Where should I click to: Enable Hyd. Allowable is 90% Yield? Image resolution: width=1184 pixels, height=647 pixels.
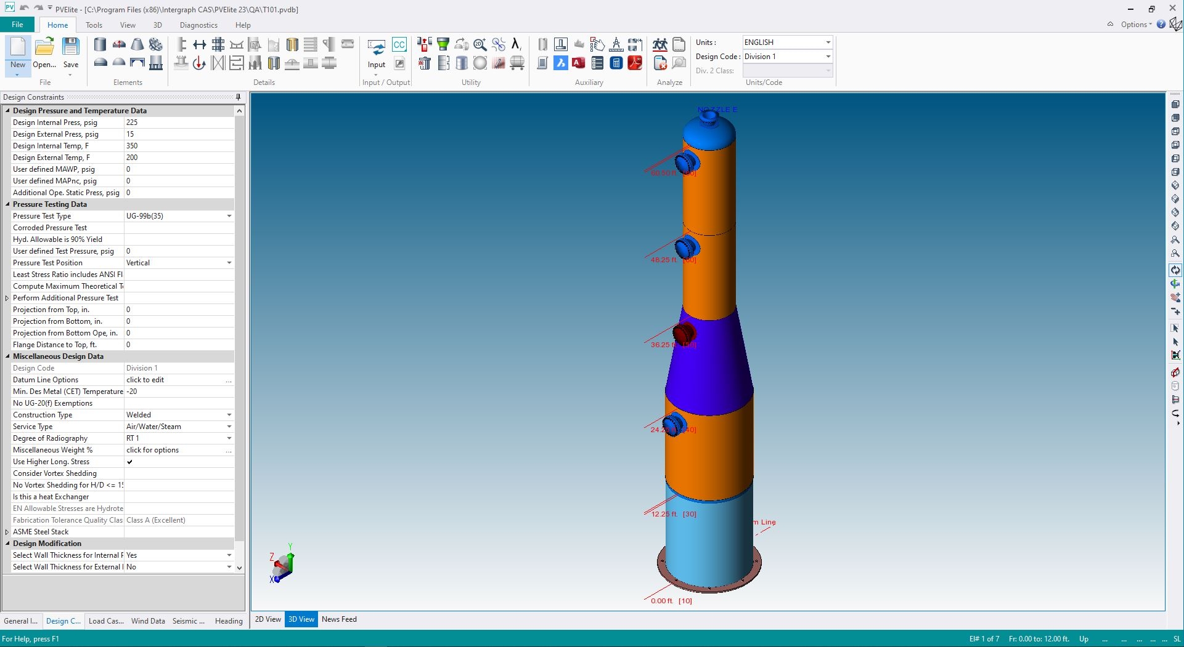[x=179, y=239]
